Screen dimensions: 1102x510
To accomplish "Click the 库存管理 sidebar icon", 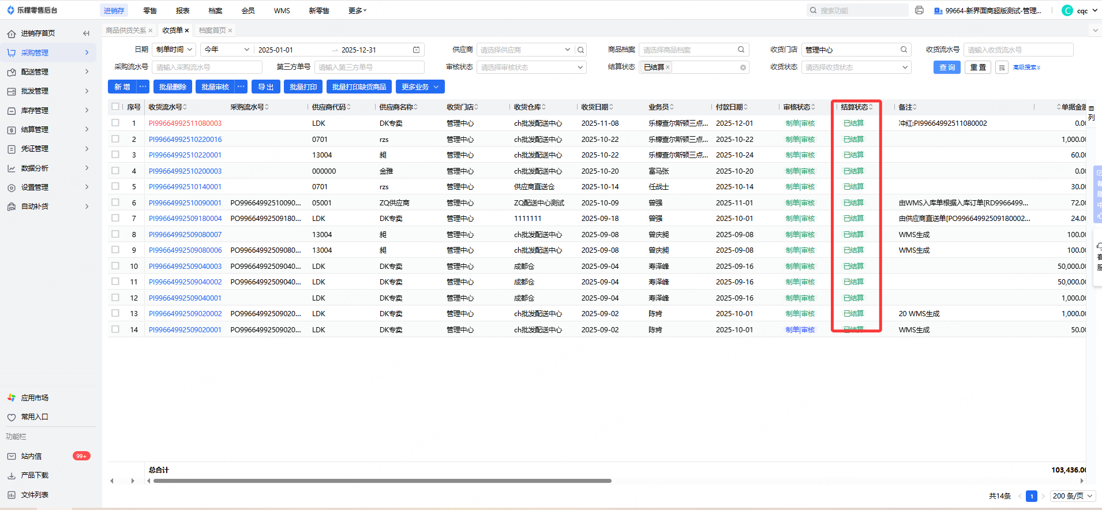I will click(x=12, y=111).
